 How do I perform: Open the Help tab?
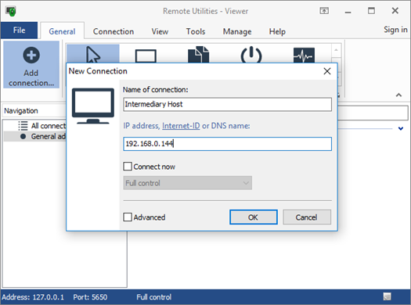[x=277, y=31]
